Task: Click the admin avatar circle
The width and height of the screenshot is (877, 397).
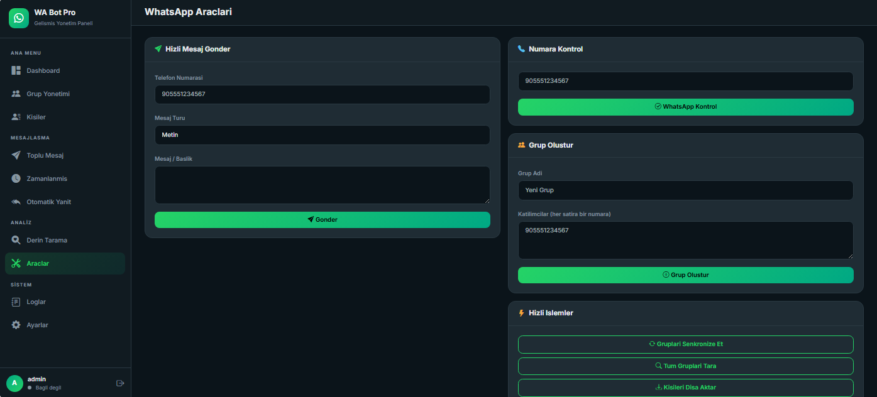Action: [x=14, y=383]
